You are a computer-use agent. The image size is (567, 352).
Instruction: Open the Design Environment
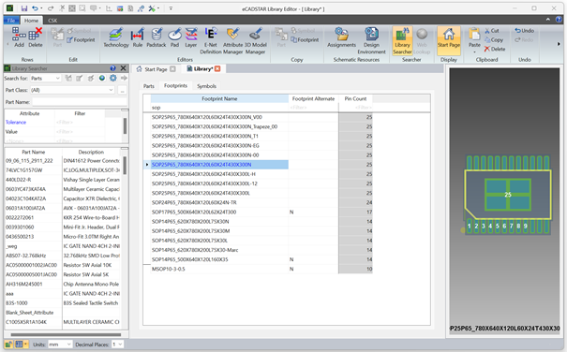tap(371, 41)
